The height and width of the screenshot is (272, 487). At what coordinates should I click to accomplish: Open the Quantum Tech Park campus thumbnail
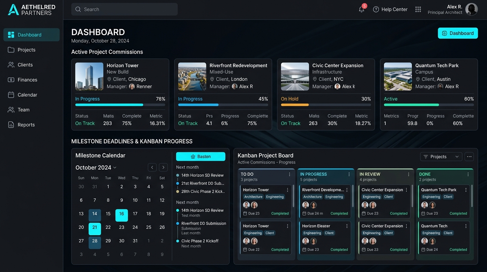(398, 76)
